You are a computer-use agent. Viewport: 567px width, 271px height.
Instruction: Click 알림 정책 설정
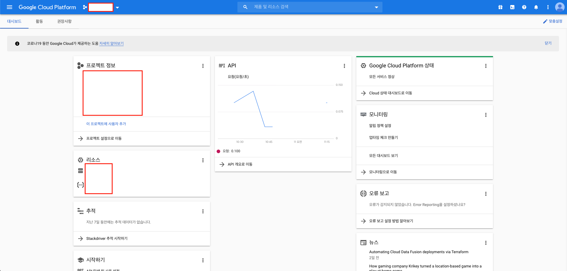pos(380,126)
